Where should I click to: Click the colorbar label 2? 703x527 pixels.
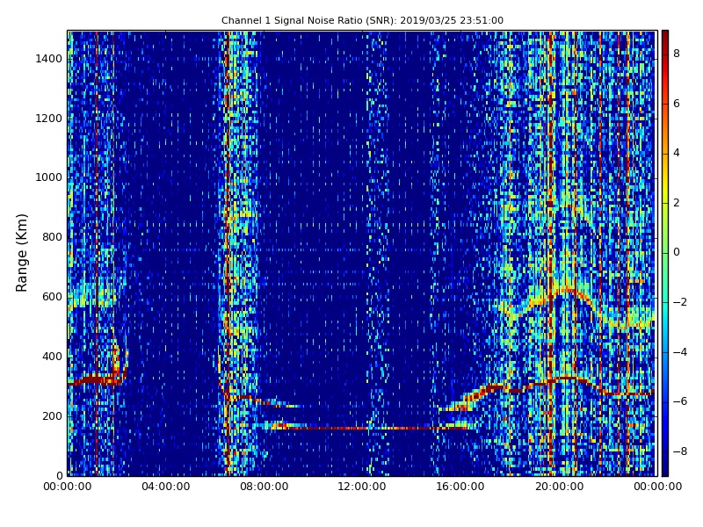point(677,203)
